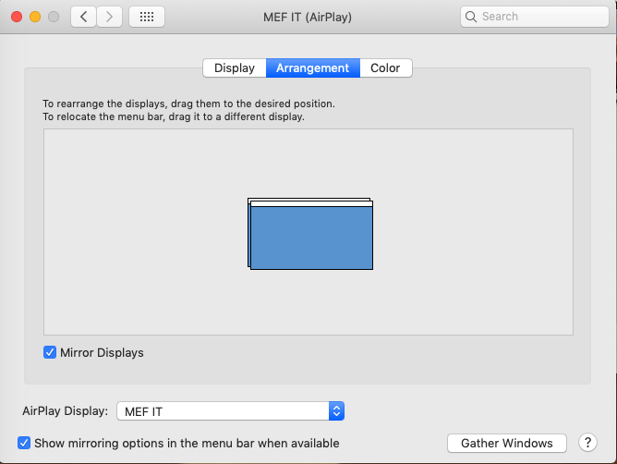Click the Gather Windows button

(x=507, y=443)
